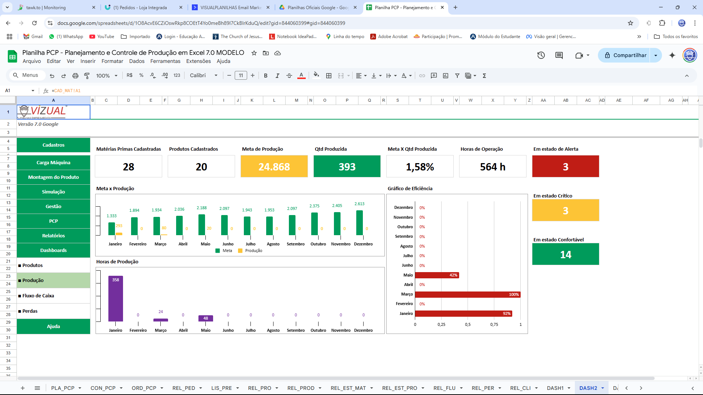This screenshot has height=395, width=703.
Task: Open the name box dropdown arrow
Action: coord(33,91)
